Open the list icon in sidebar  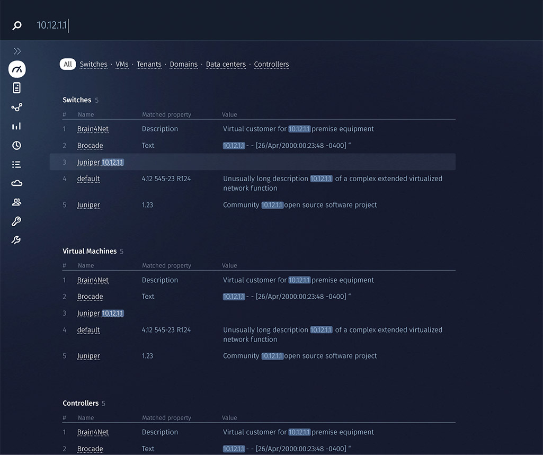17,165
